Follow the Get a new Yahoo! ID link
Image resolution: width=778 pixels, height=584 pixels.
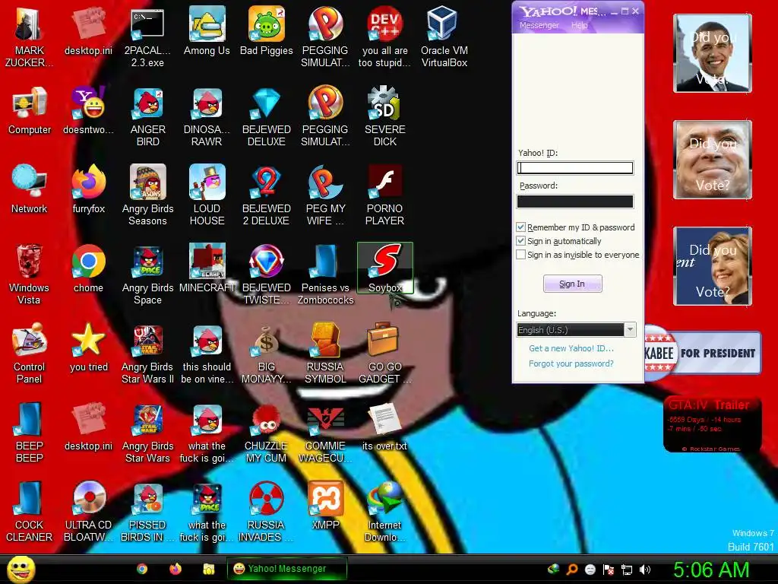coord(571,348)
